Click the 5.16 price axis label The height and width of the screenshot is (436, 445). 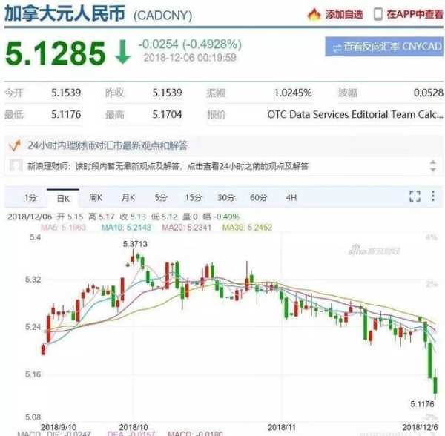[x=33, y=374]
